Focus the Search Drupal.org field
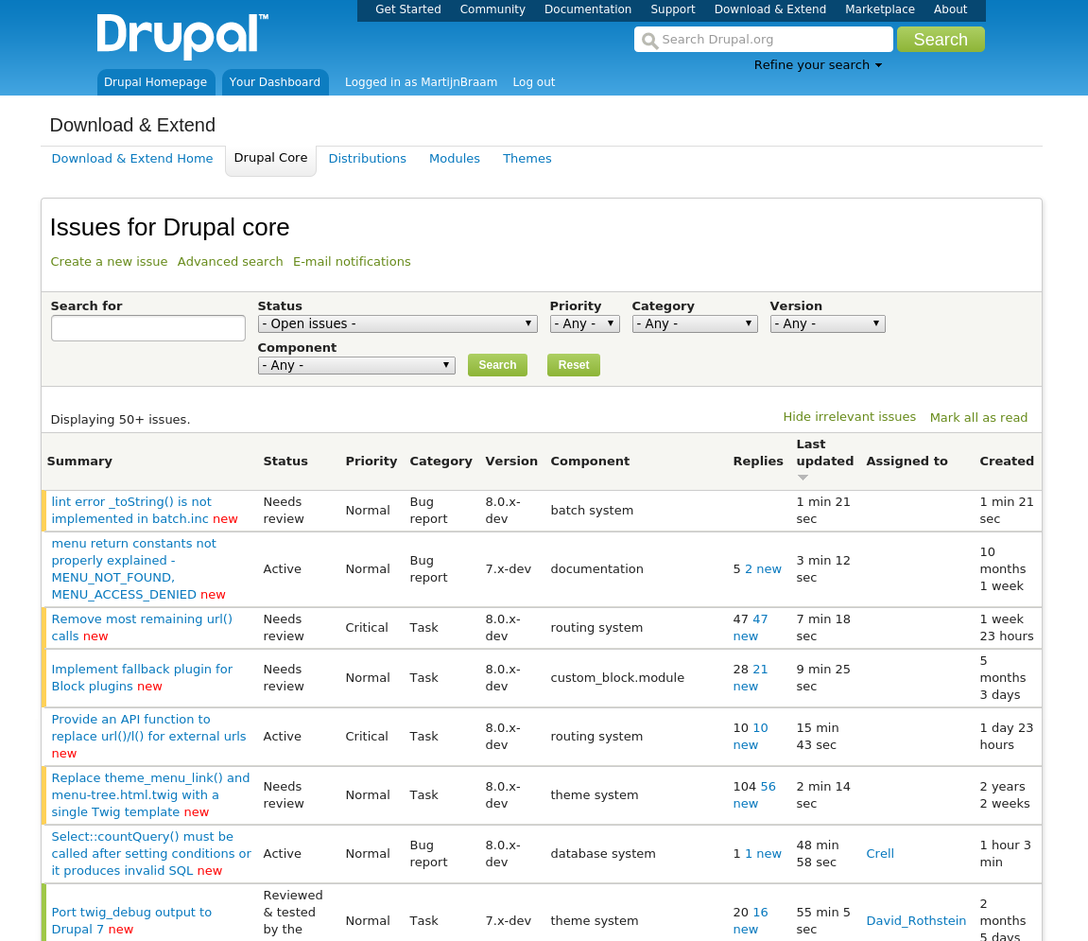This screenshot has height=941, width=1088. (x=763, y=40)
